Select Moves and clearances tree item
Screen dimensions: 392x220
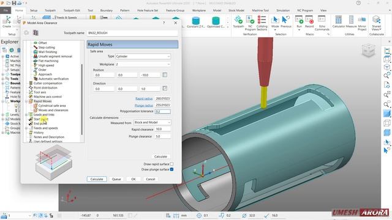53,110
